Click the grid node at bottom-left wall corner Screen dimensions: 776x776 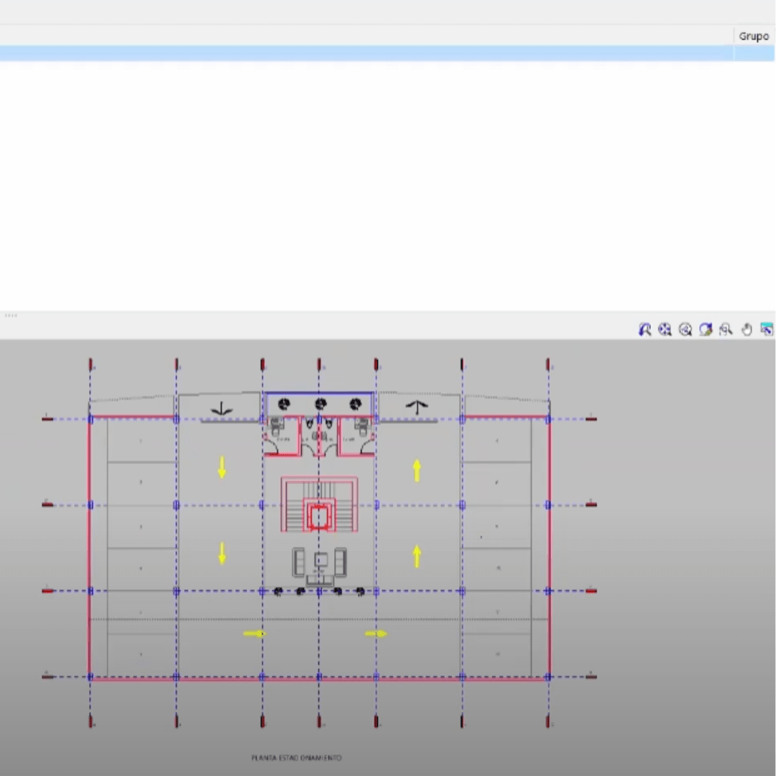(x=91, y=677)
